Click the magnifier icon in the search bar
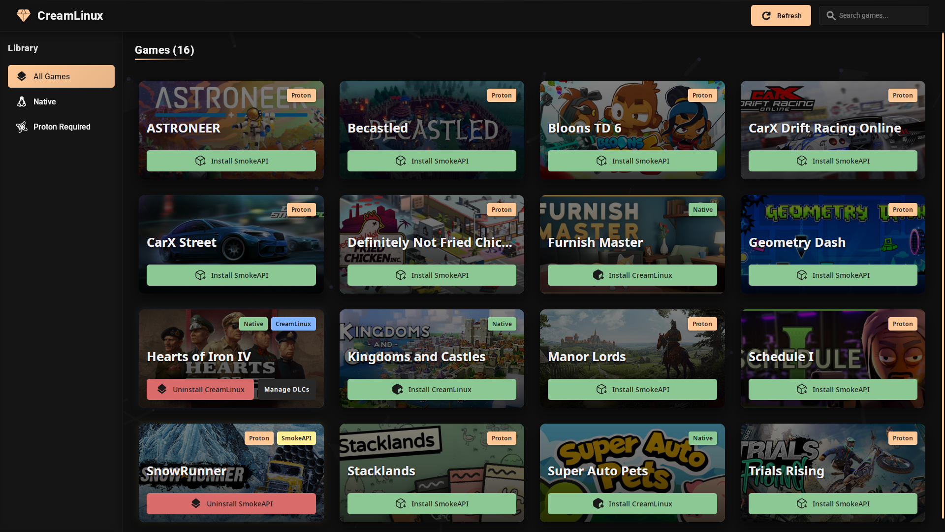Screen dimensions: 945x532 [831, 15]
